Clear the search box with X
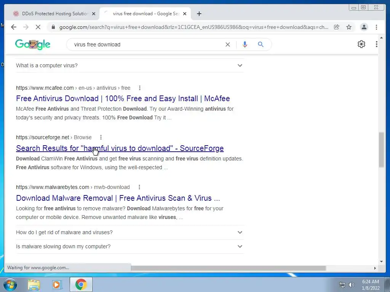Screen dimensions: 390x292 point(228,44)
